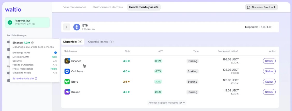
Task: Click the Note column header
Action: click(127, 51)
